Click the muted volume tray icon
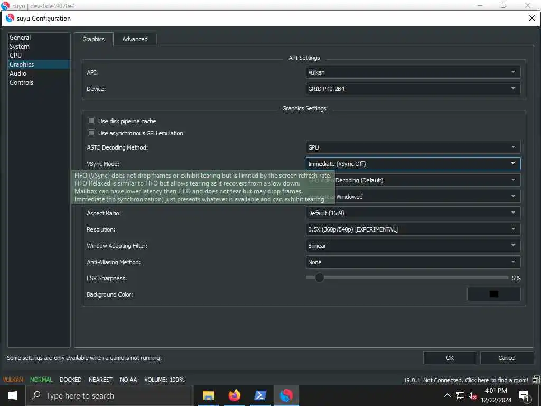Image resolution: width=541 pixels, height=406 pixels. (472, 395)
